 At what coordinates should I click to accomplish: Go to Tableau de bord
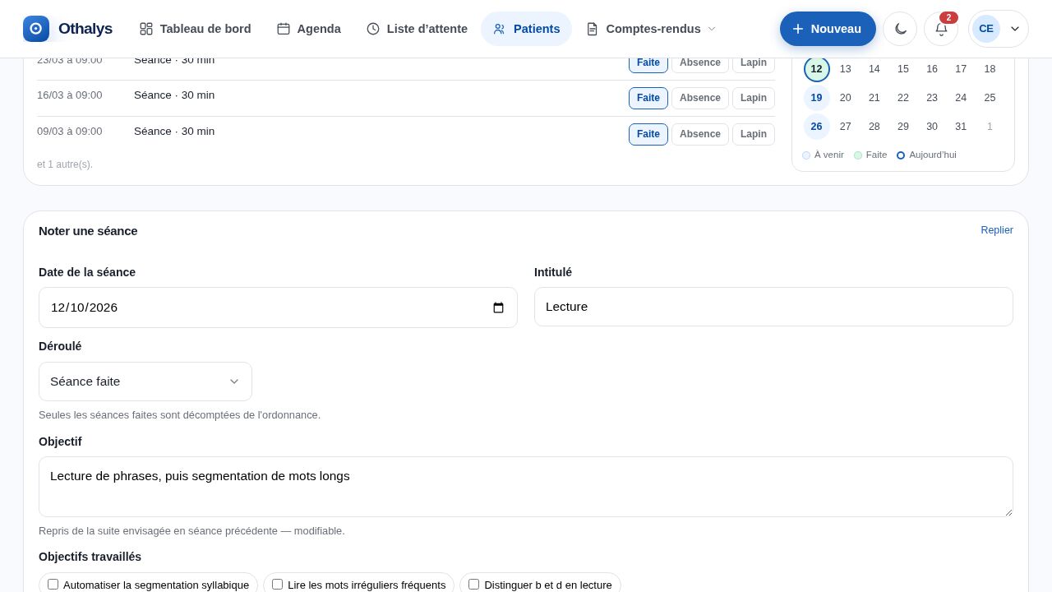pyautogui.click(x=196, y=29)
